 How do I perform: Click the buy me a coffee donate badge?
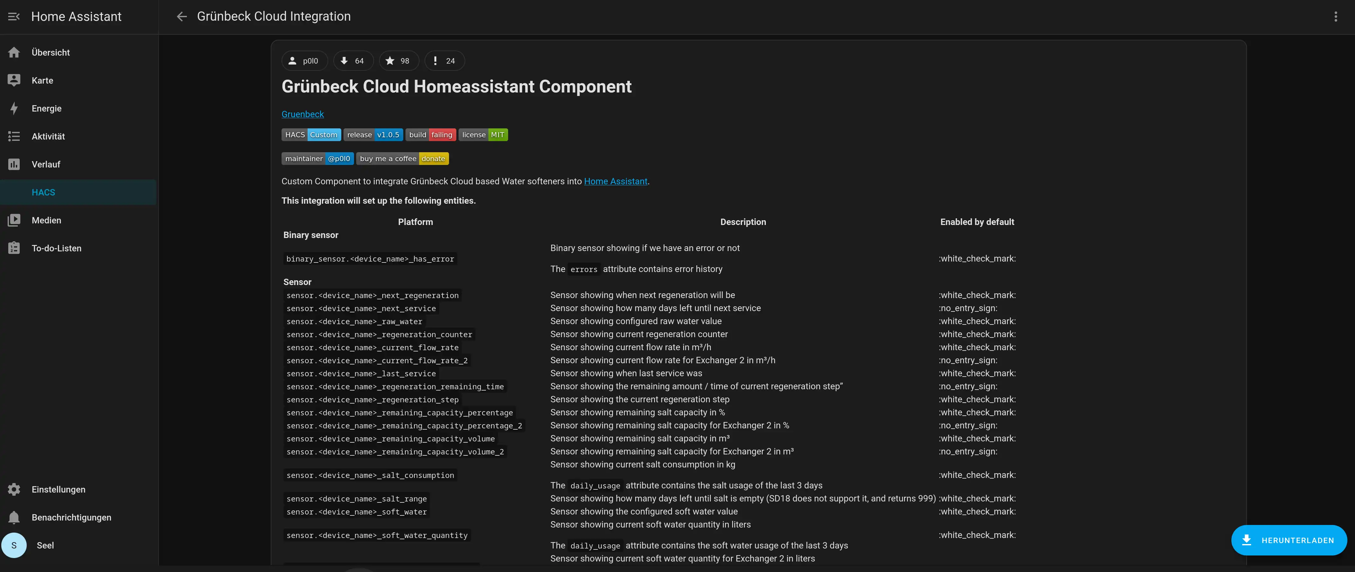pos(402,158)
